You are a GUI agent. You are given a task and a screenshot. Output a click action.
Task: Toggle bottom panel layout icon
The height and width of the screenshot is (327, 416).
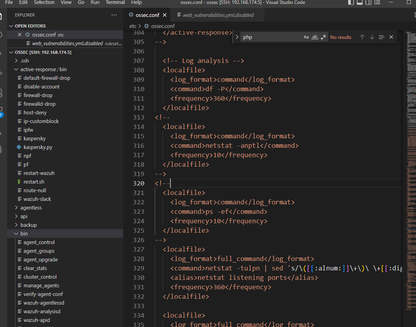pos(359,2)
